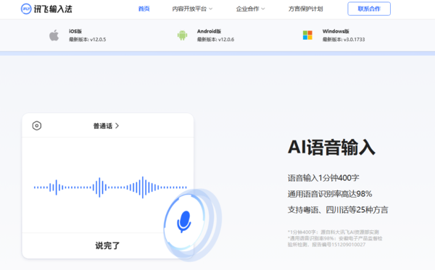Select the text 支持粤语、四川话等25种方言

tap(338, 210)
